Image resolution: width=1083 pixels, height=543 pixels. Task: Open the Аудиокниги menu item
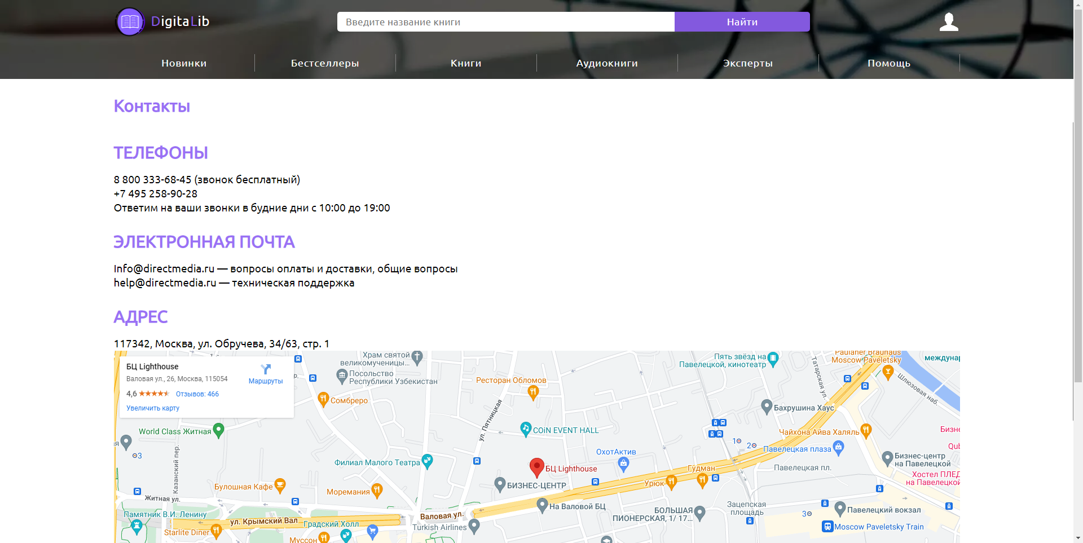click(607, 63)
